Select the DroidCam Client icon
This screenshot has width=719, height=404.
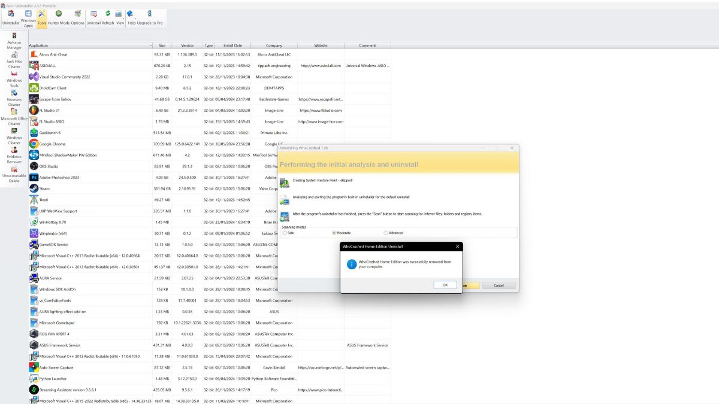tap(34, 88)
